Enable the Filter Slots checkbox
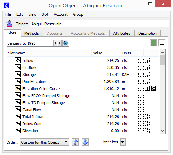The height and width of the screenshot is (155, 173). point(97,142)
